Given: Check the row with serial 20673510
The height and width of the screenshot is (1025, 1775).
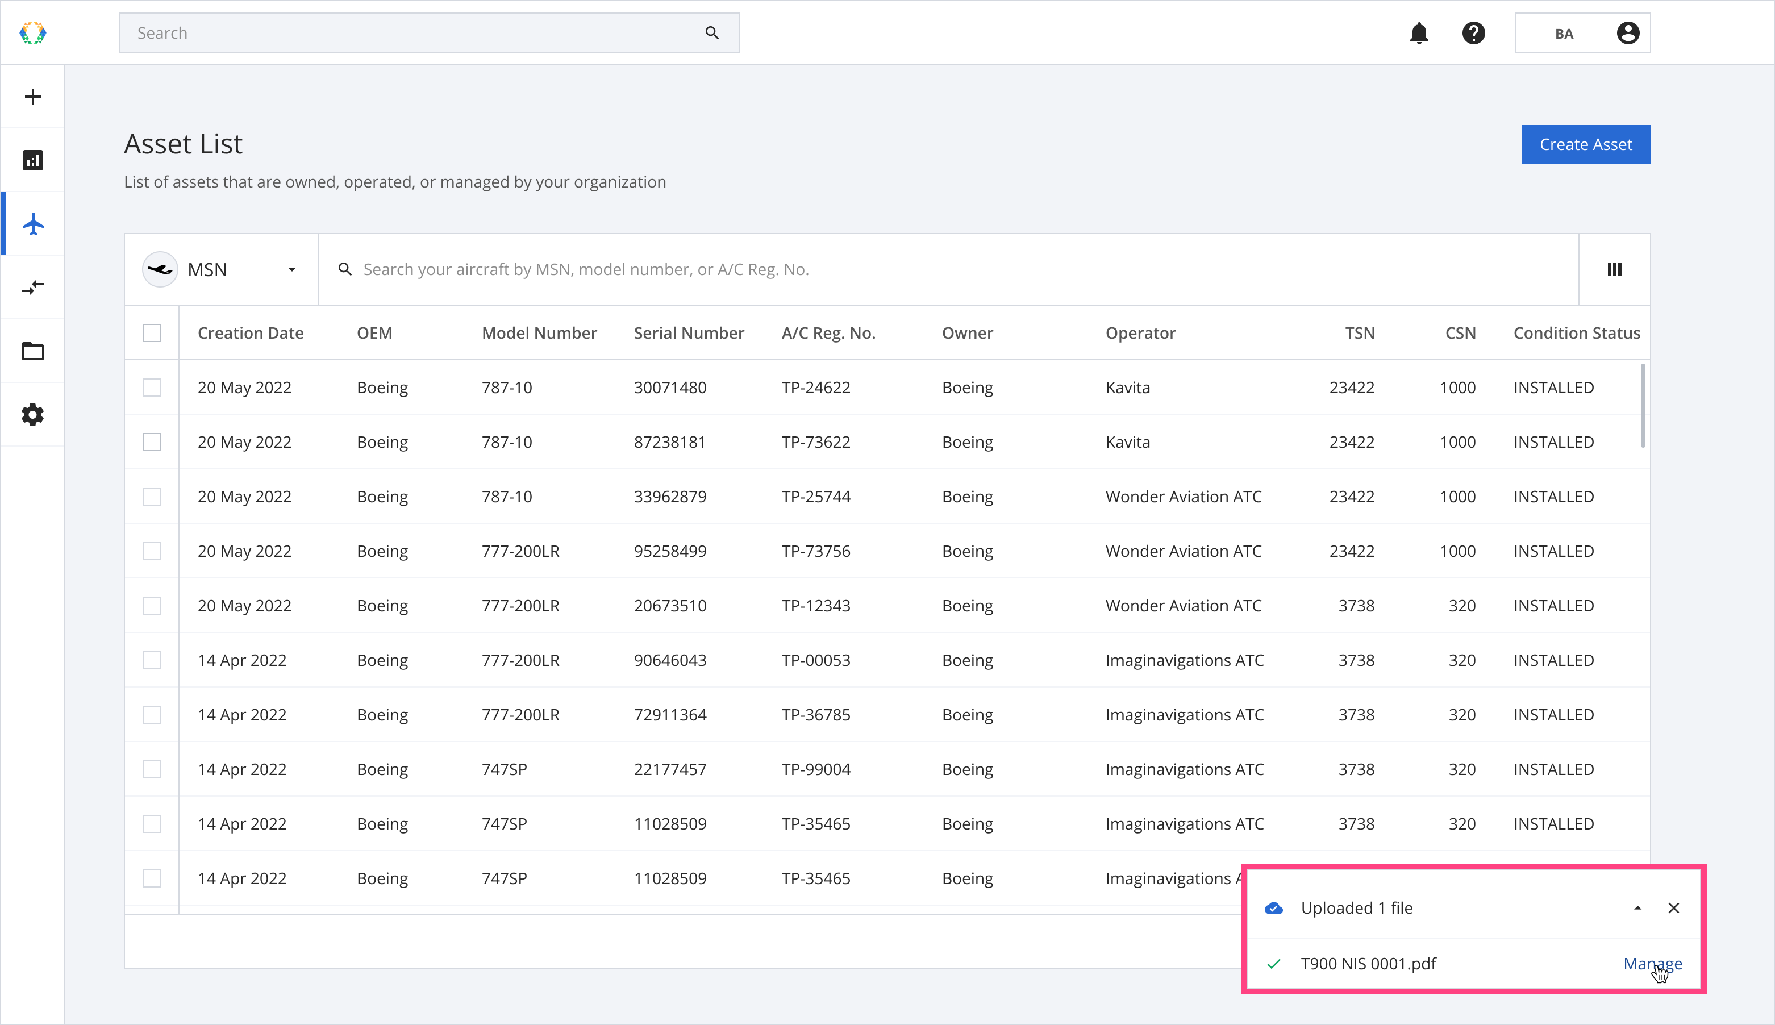Looking at the screenshot, I should tap(152, 606).
